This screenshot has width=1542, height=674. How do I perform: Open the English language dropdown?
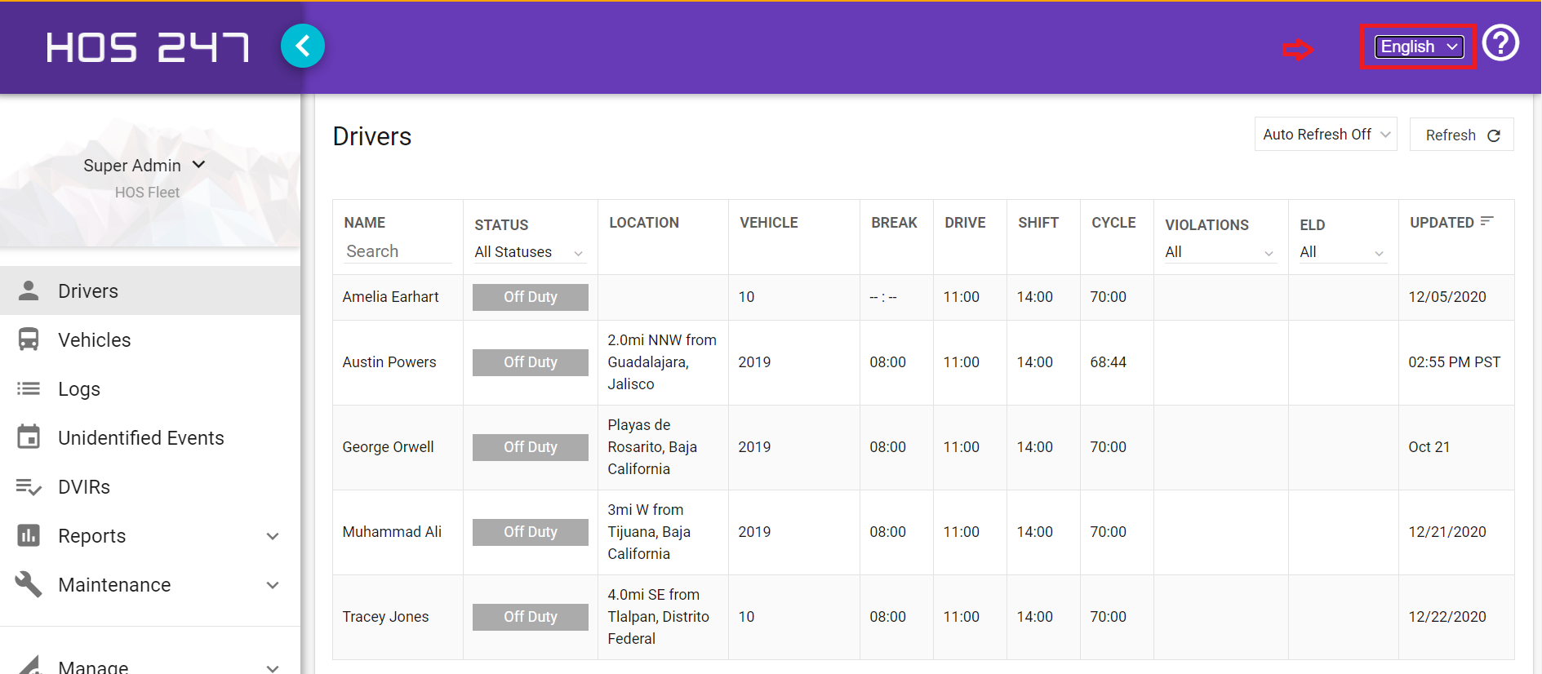1419,47
